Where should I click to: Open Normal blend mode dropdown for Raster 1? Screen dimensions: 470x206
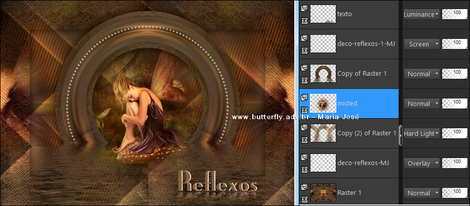point(421,193)
